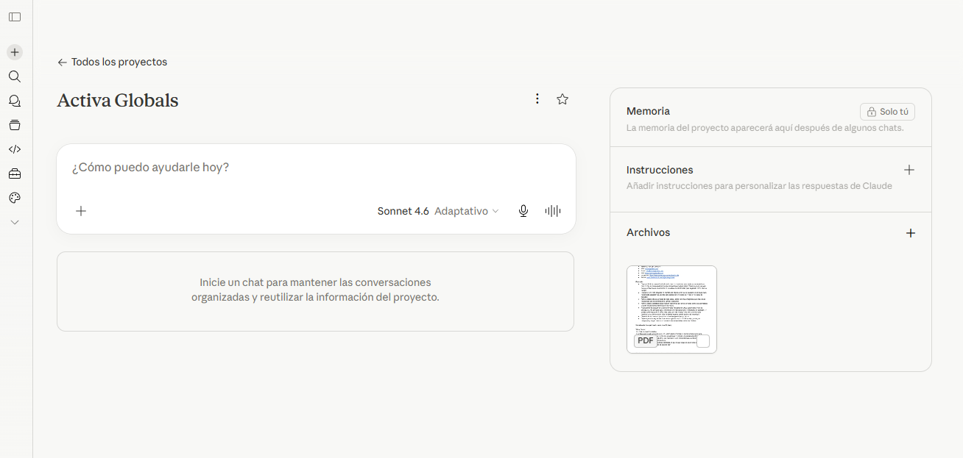Open the palette icon in sidebar
Viewport: 963px width, 458px height.
(15, 198)
